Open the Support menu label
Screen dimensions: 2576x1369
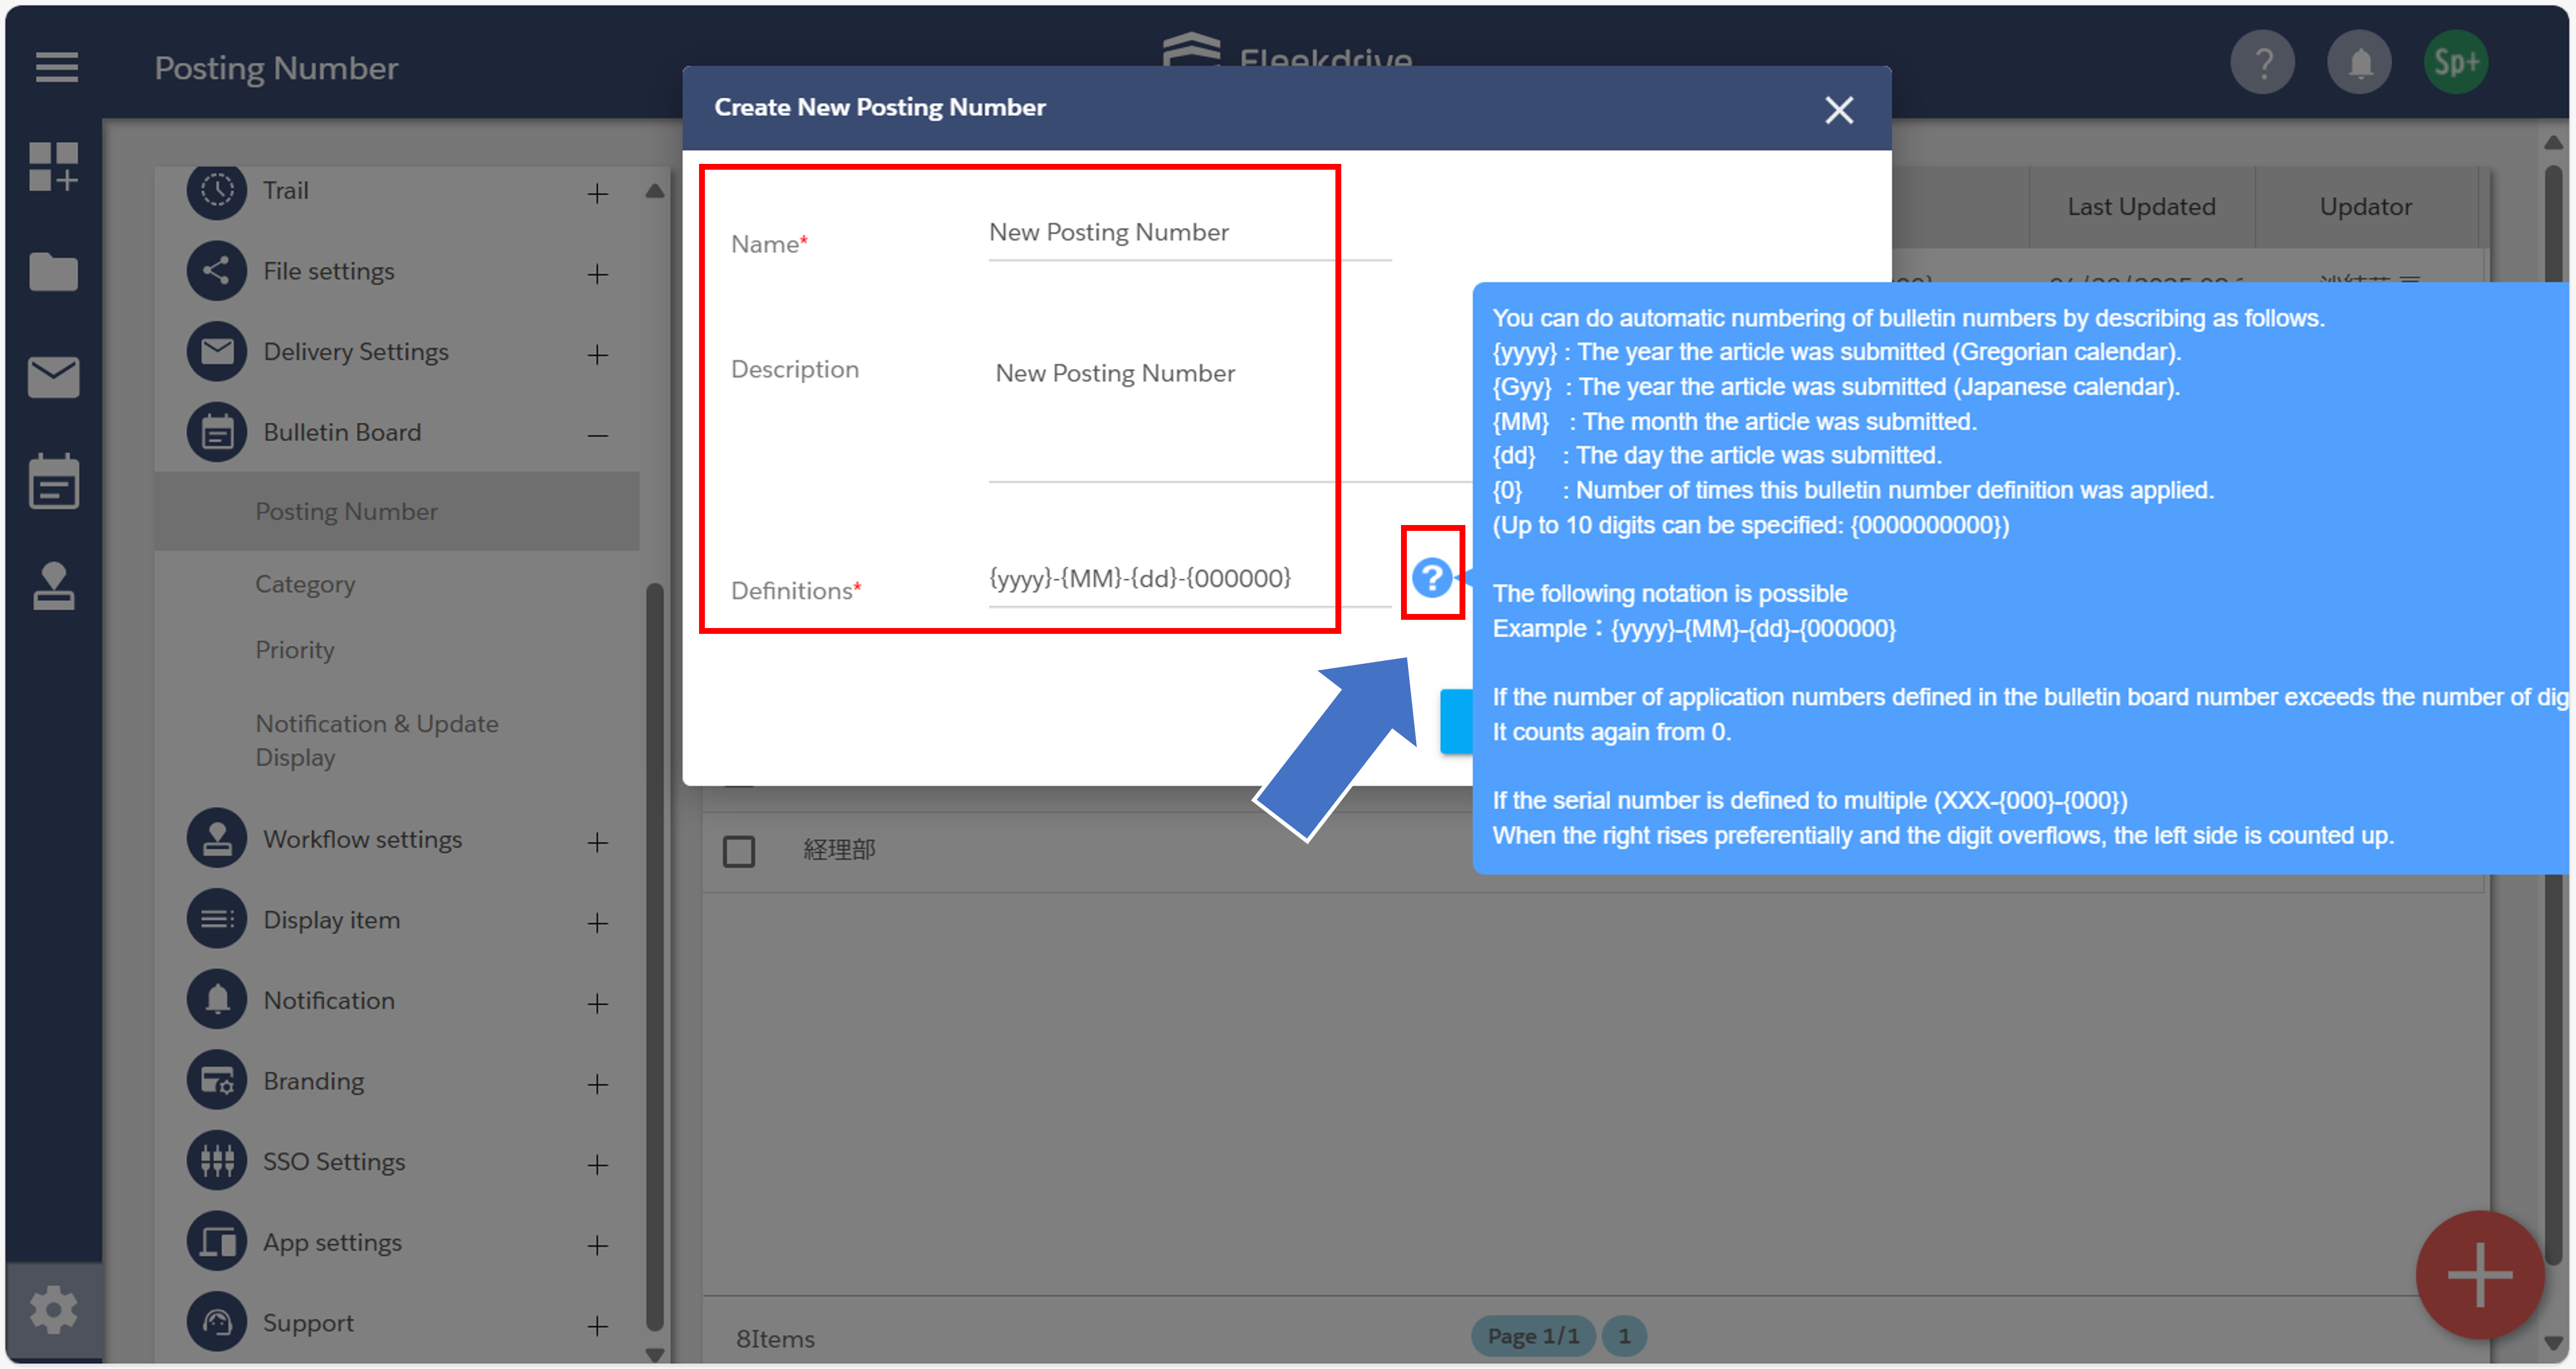coord(308,1323)
